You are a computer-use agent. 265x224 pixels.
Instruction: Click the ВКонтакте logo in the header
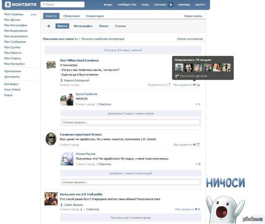coord(19,4)
